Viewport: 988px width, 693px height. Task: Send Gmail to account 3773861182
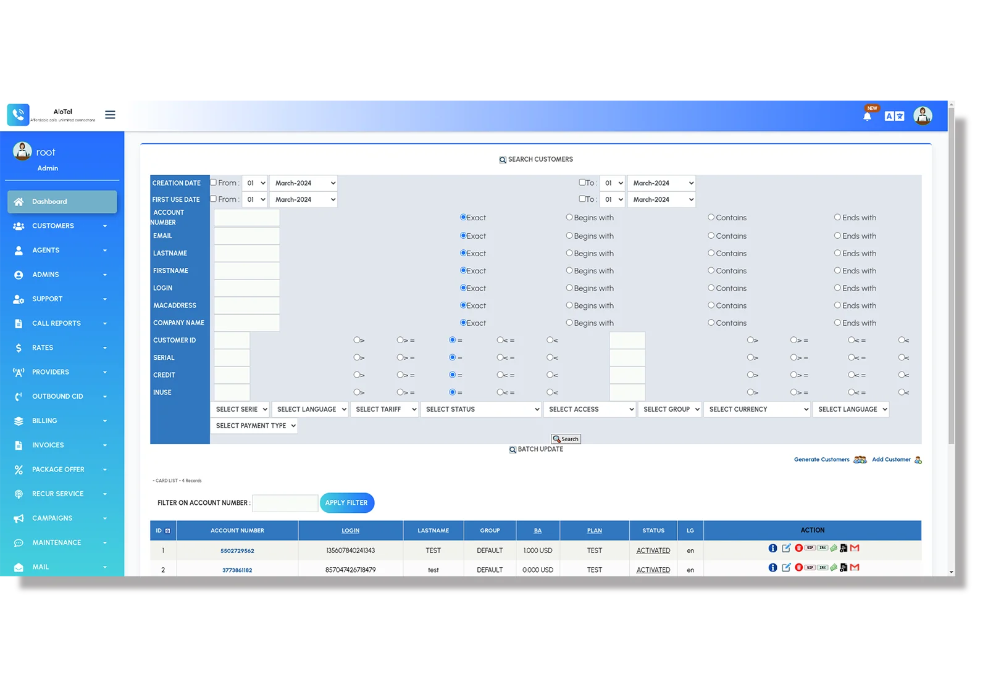855,568
